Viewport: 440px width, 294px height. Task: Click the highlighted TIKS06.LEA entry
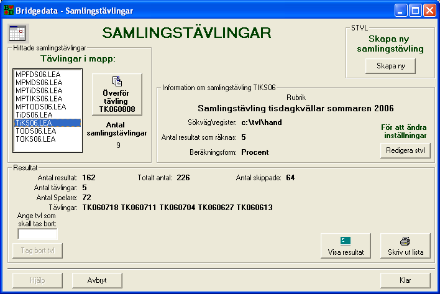[34, 122]
